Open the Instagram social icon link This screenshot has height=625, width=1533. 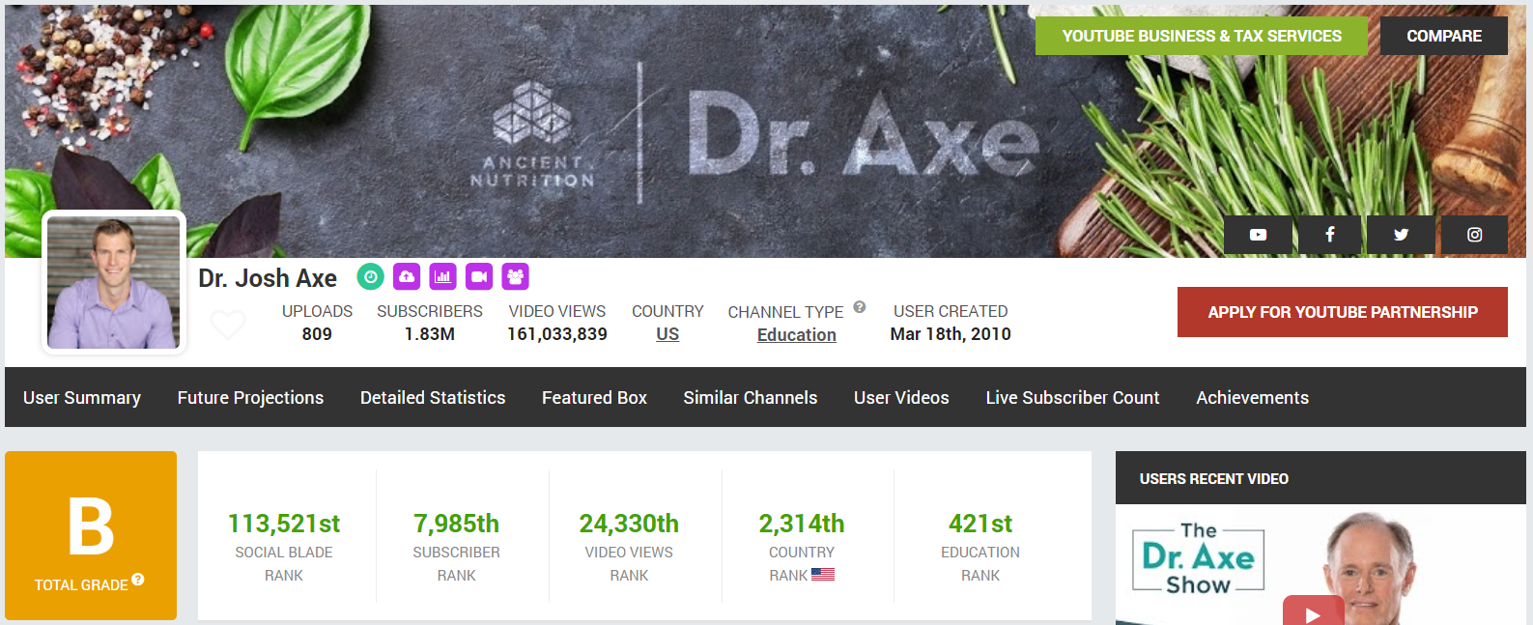coord(1474,235)
